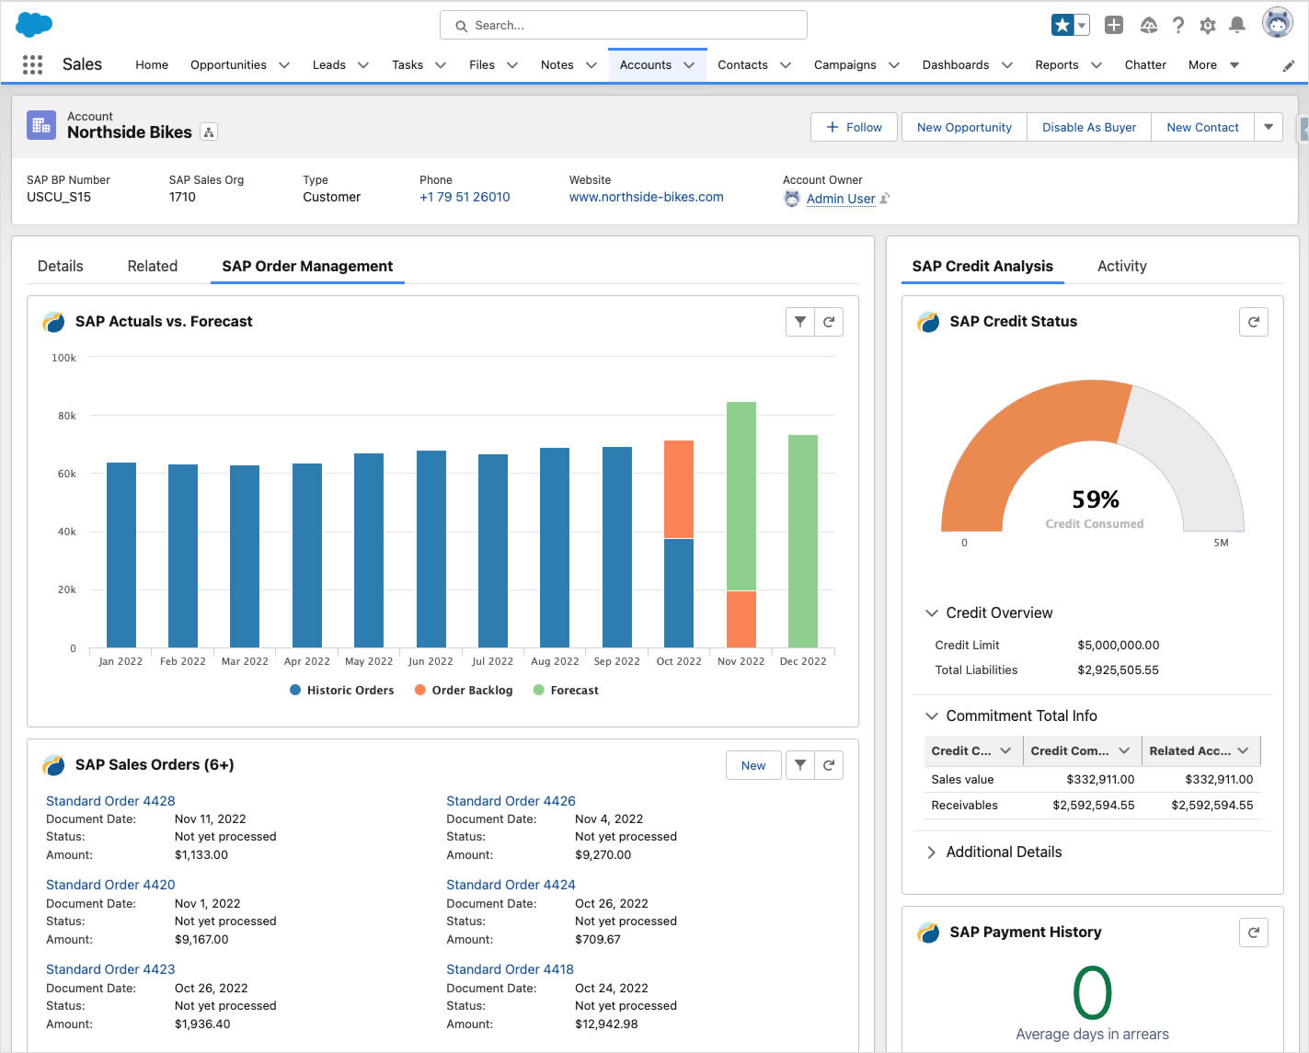Select the SAP Order Management tab
The width and height of the screenshot is (1309, 1053).
(307, 266)
